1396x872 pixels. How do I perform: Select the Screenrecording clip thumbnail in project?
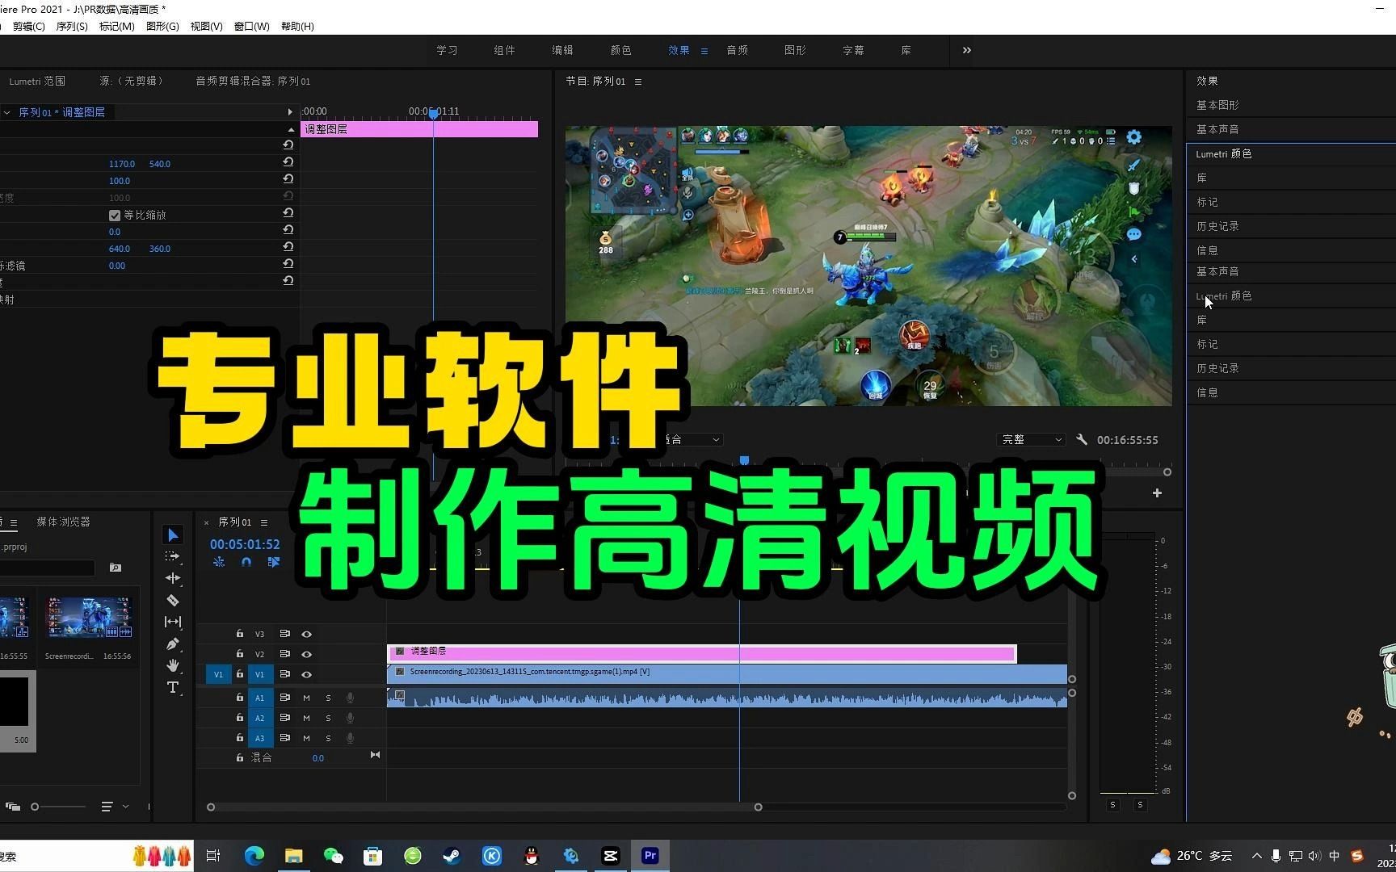point(89,618)
